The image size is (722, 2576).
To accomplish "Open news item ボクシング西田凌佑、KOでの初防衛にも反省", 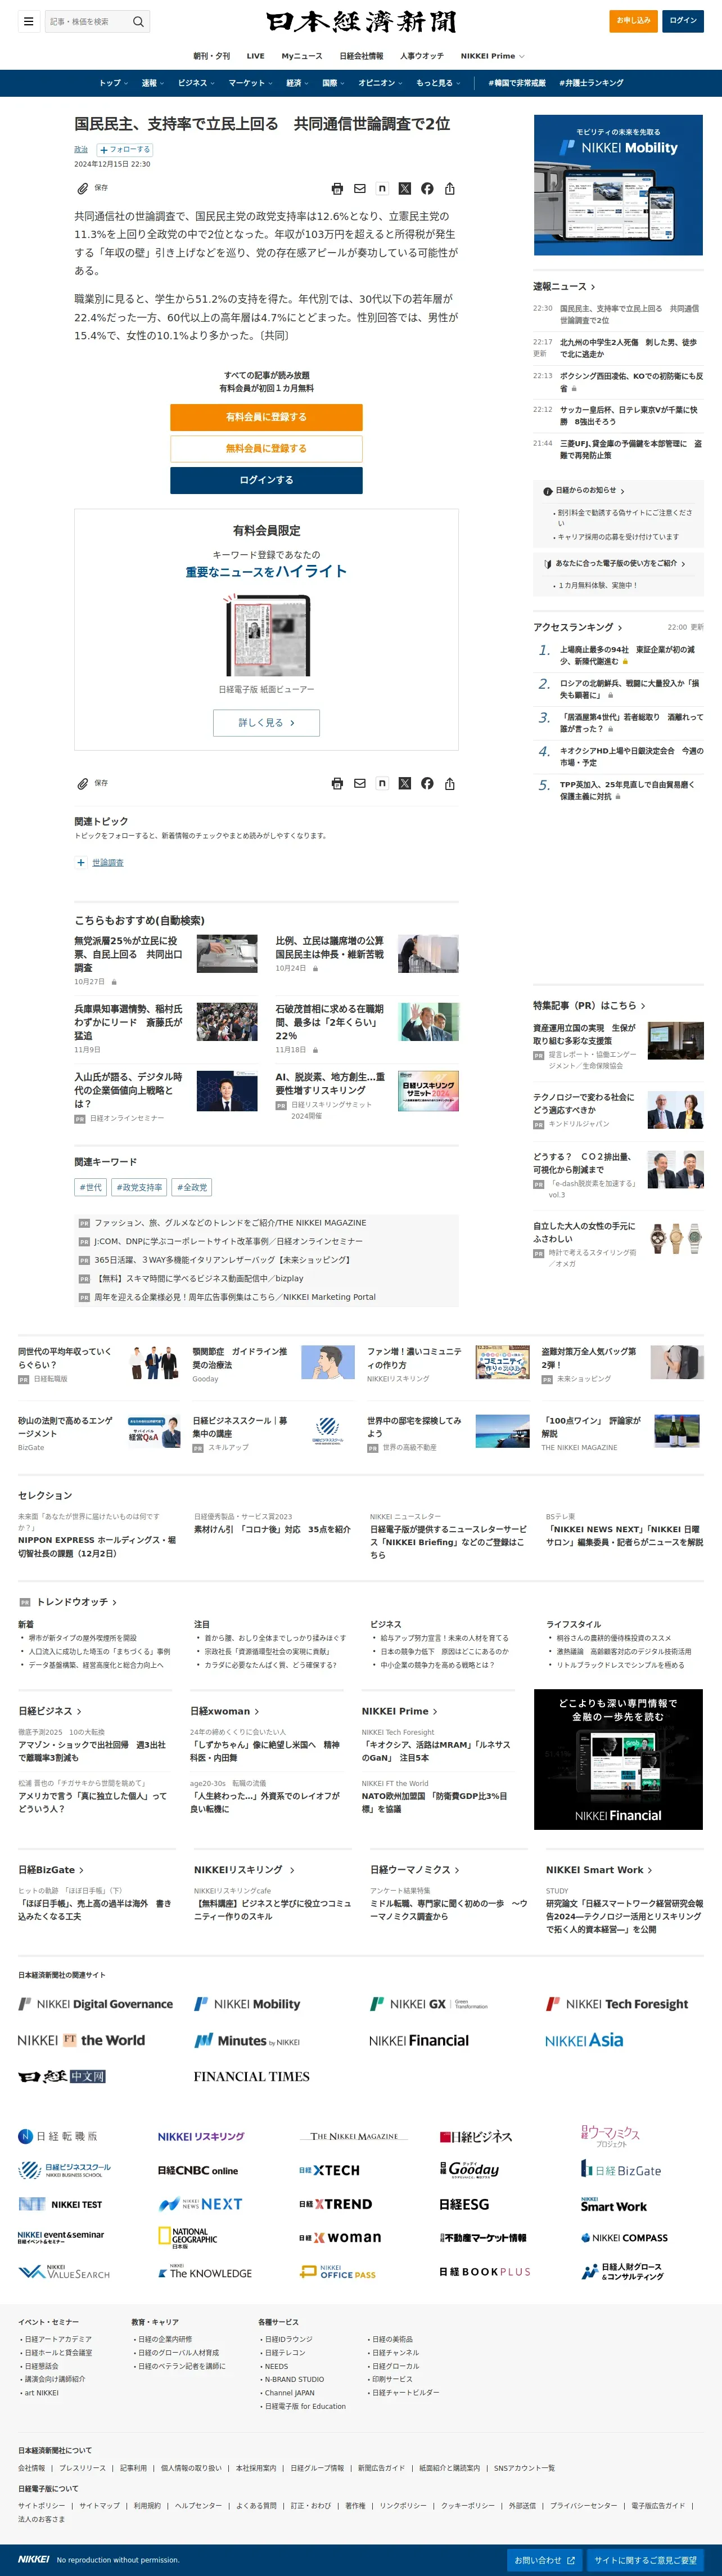I will (631, 382).
